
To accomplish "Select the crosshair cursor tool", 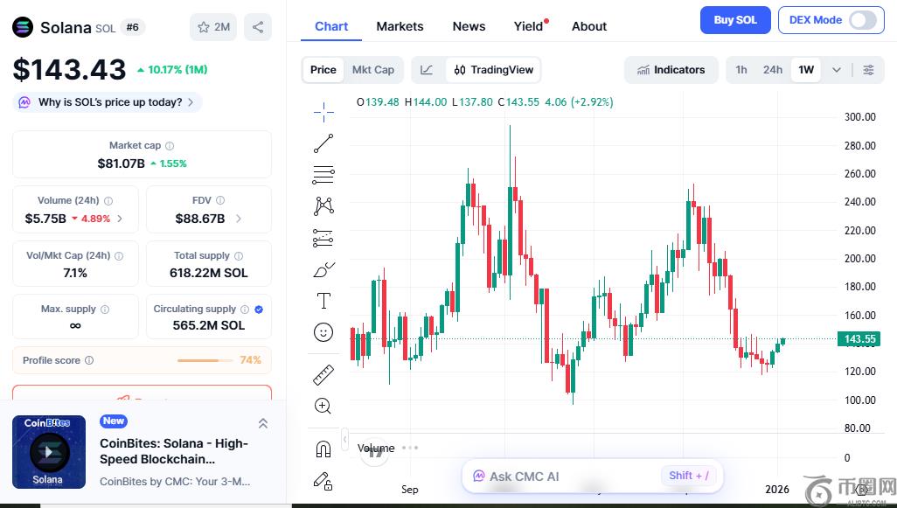I will [323, 111].
